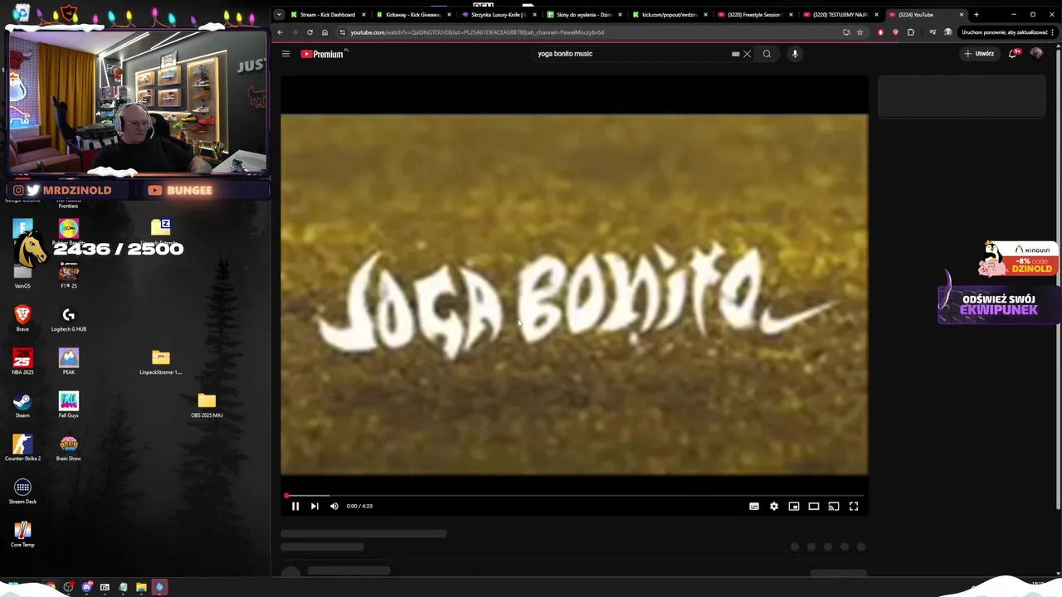Enable miniplayer mode
The width and height of the screenshot is (1062, 597).
coord(794,506)
